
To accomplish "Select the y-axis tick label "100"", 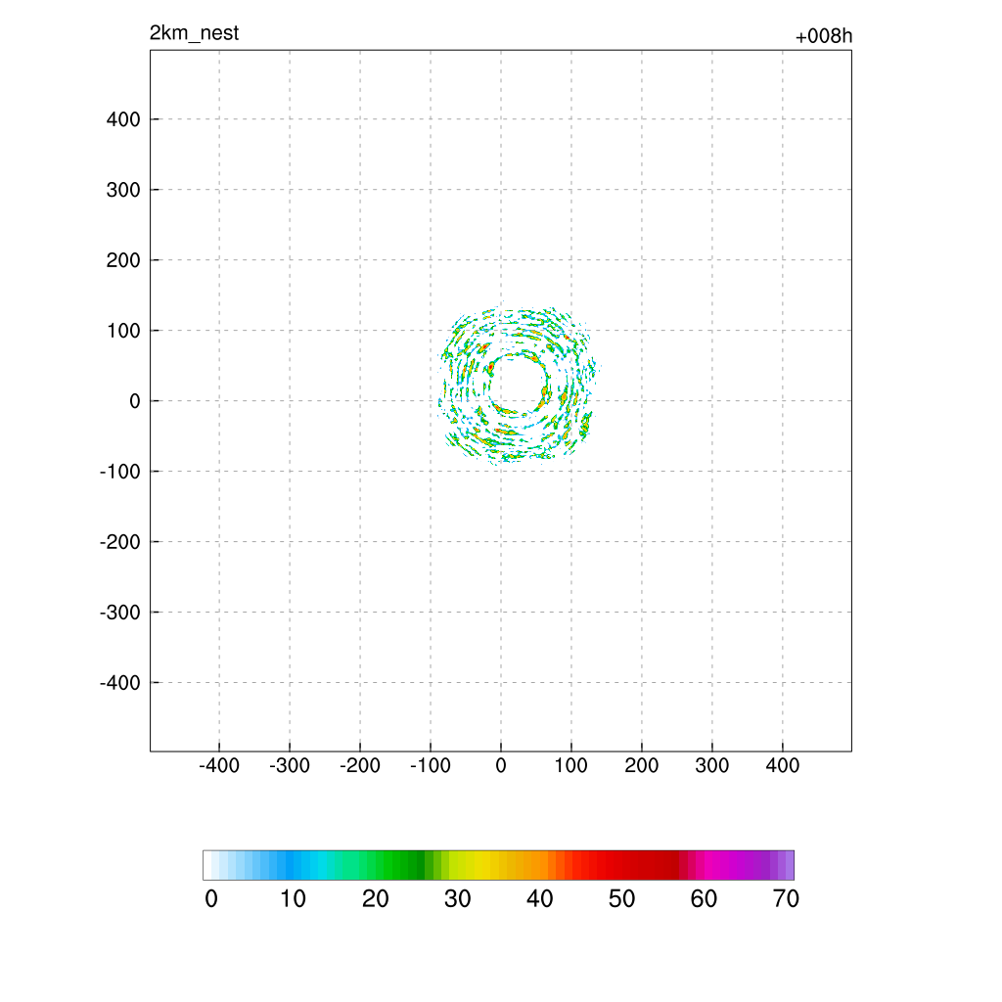I will click(x=123, y=331).
